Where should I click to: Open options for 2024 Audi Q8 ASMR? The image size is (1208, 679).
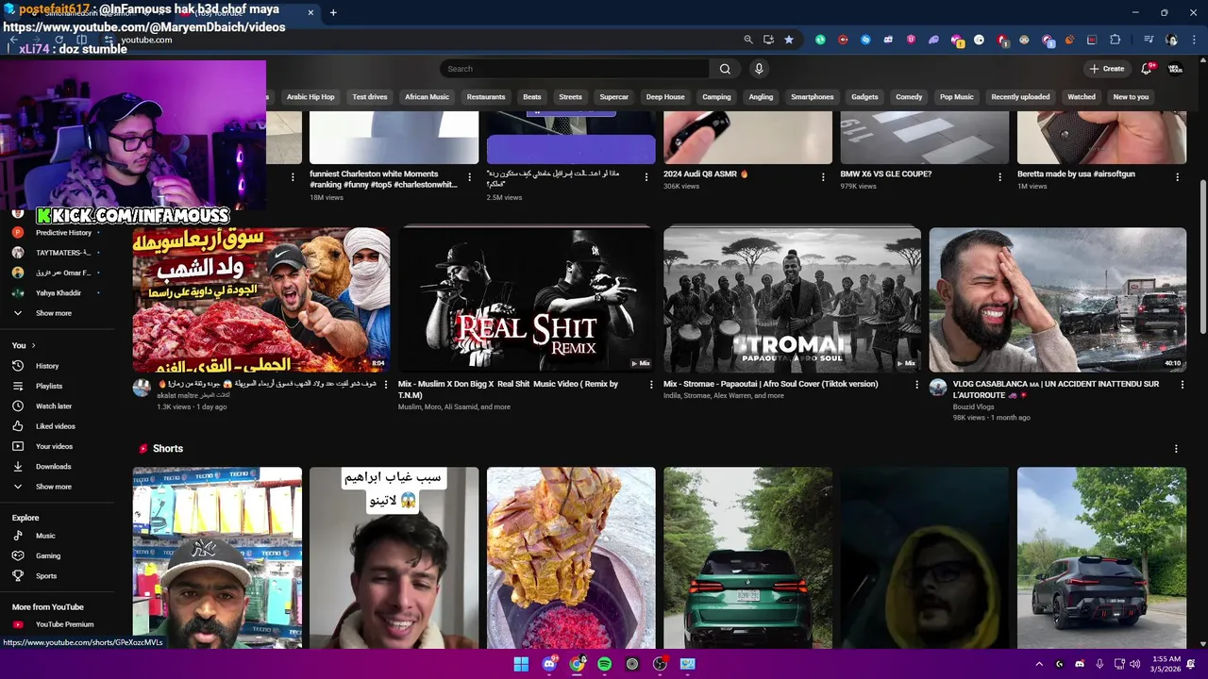coord(823,176)
